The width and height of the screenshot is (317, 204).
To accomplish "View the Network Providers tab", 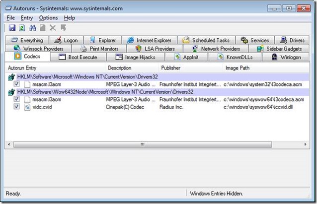I will (216, 49).
